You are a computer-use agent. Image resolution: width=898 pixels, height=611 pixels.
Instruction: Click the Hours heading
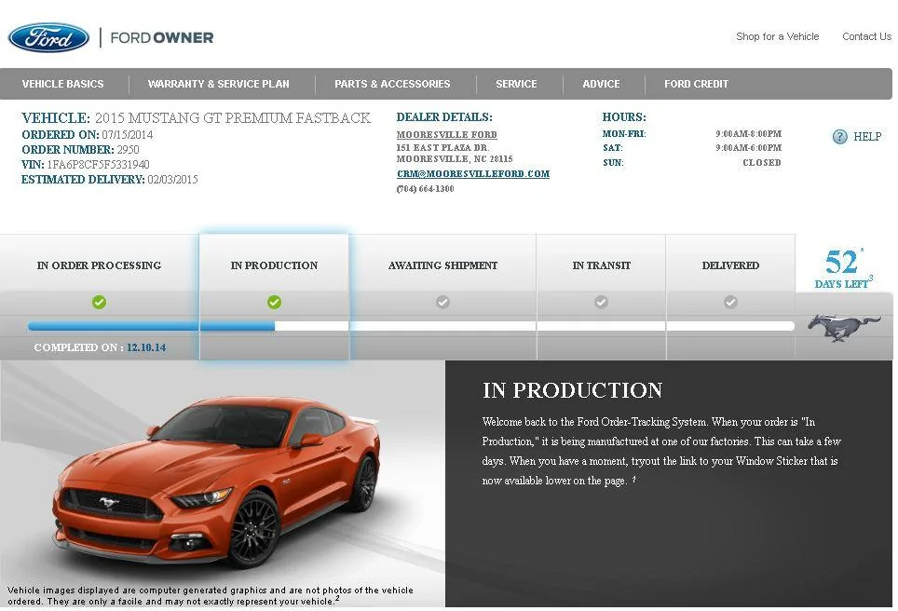[x=624, y=116]
